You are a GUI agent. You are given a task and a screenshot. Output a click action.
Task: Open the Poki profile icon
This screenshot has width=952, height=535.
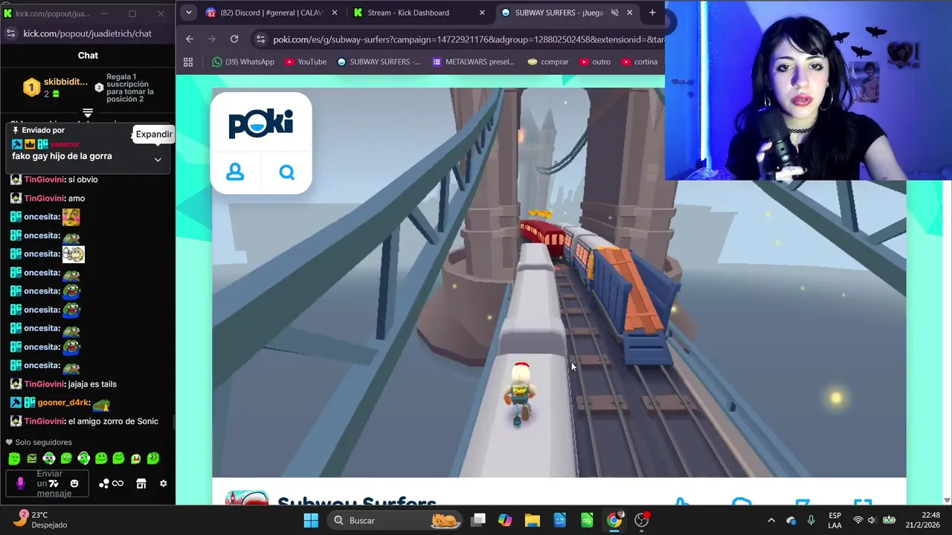tap(235, 172)
